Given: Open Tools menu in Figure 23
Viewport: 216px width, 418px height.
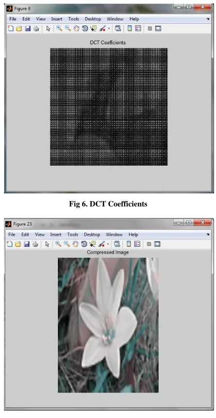Looking at the screenshot, I should 72,235.
